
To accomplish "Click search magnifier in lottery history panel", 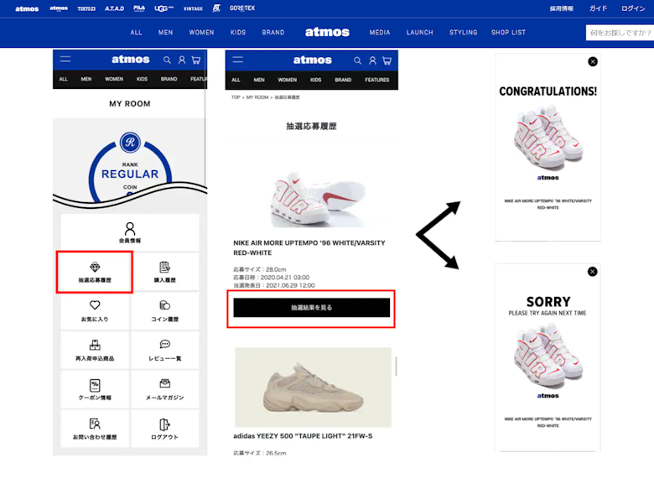I will click(x=357, y=60).
